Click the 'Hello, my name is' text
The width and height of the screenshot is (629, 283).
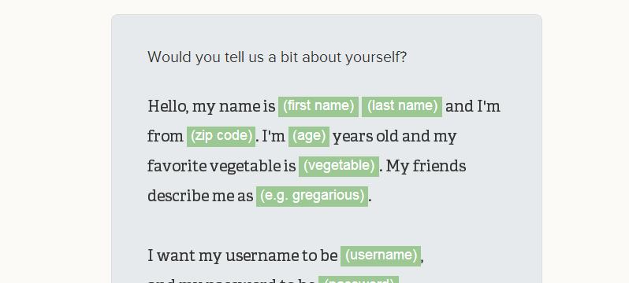pyautogui.click(x=211, y=107)
